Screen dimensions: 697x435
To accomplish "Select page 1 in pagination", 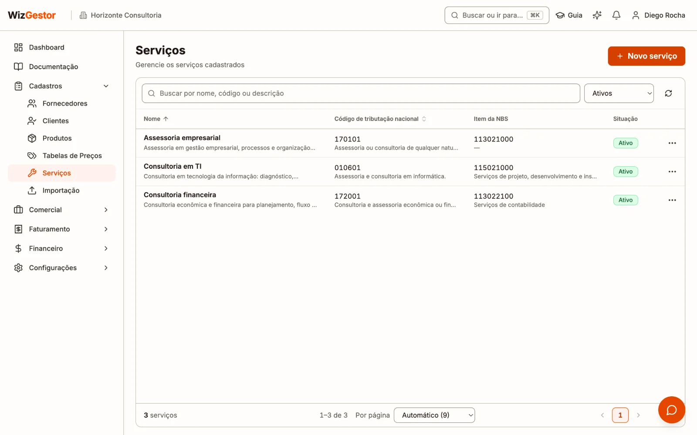I will 620,415.
